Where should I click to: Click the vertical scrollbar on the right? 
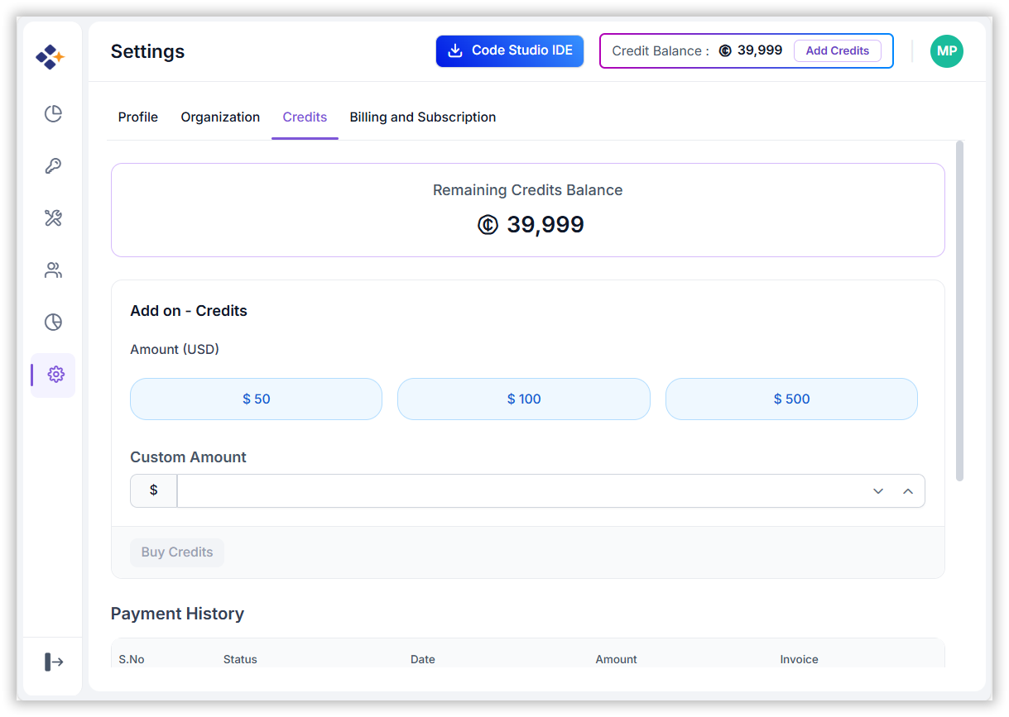click(959, 310)
